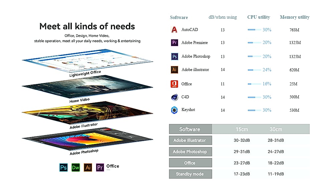Click the Adobe Photoshop Ps icon in table
The width and height of the screenshot is (321, 192).
coord(174,56)
